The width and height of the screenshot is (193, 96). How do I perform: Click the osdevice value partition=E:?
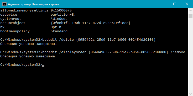pyautogui.click(x=63, y=15)
